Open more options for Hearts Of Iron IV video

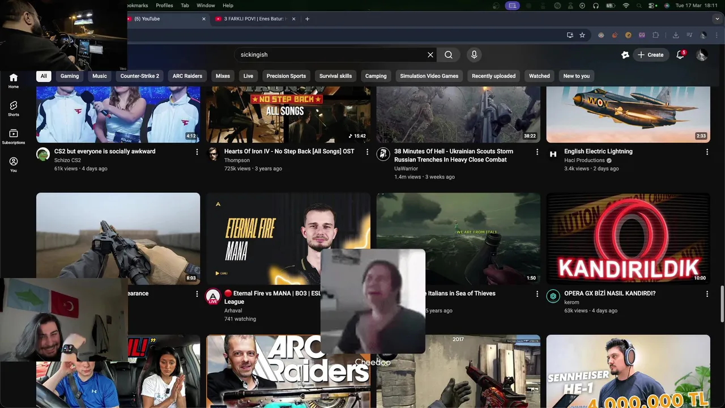tap(367, 152)
